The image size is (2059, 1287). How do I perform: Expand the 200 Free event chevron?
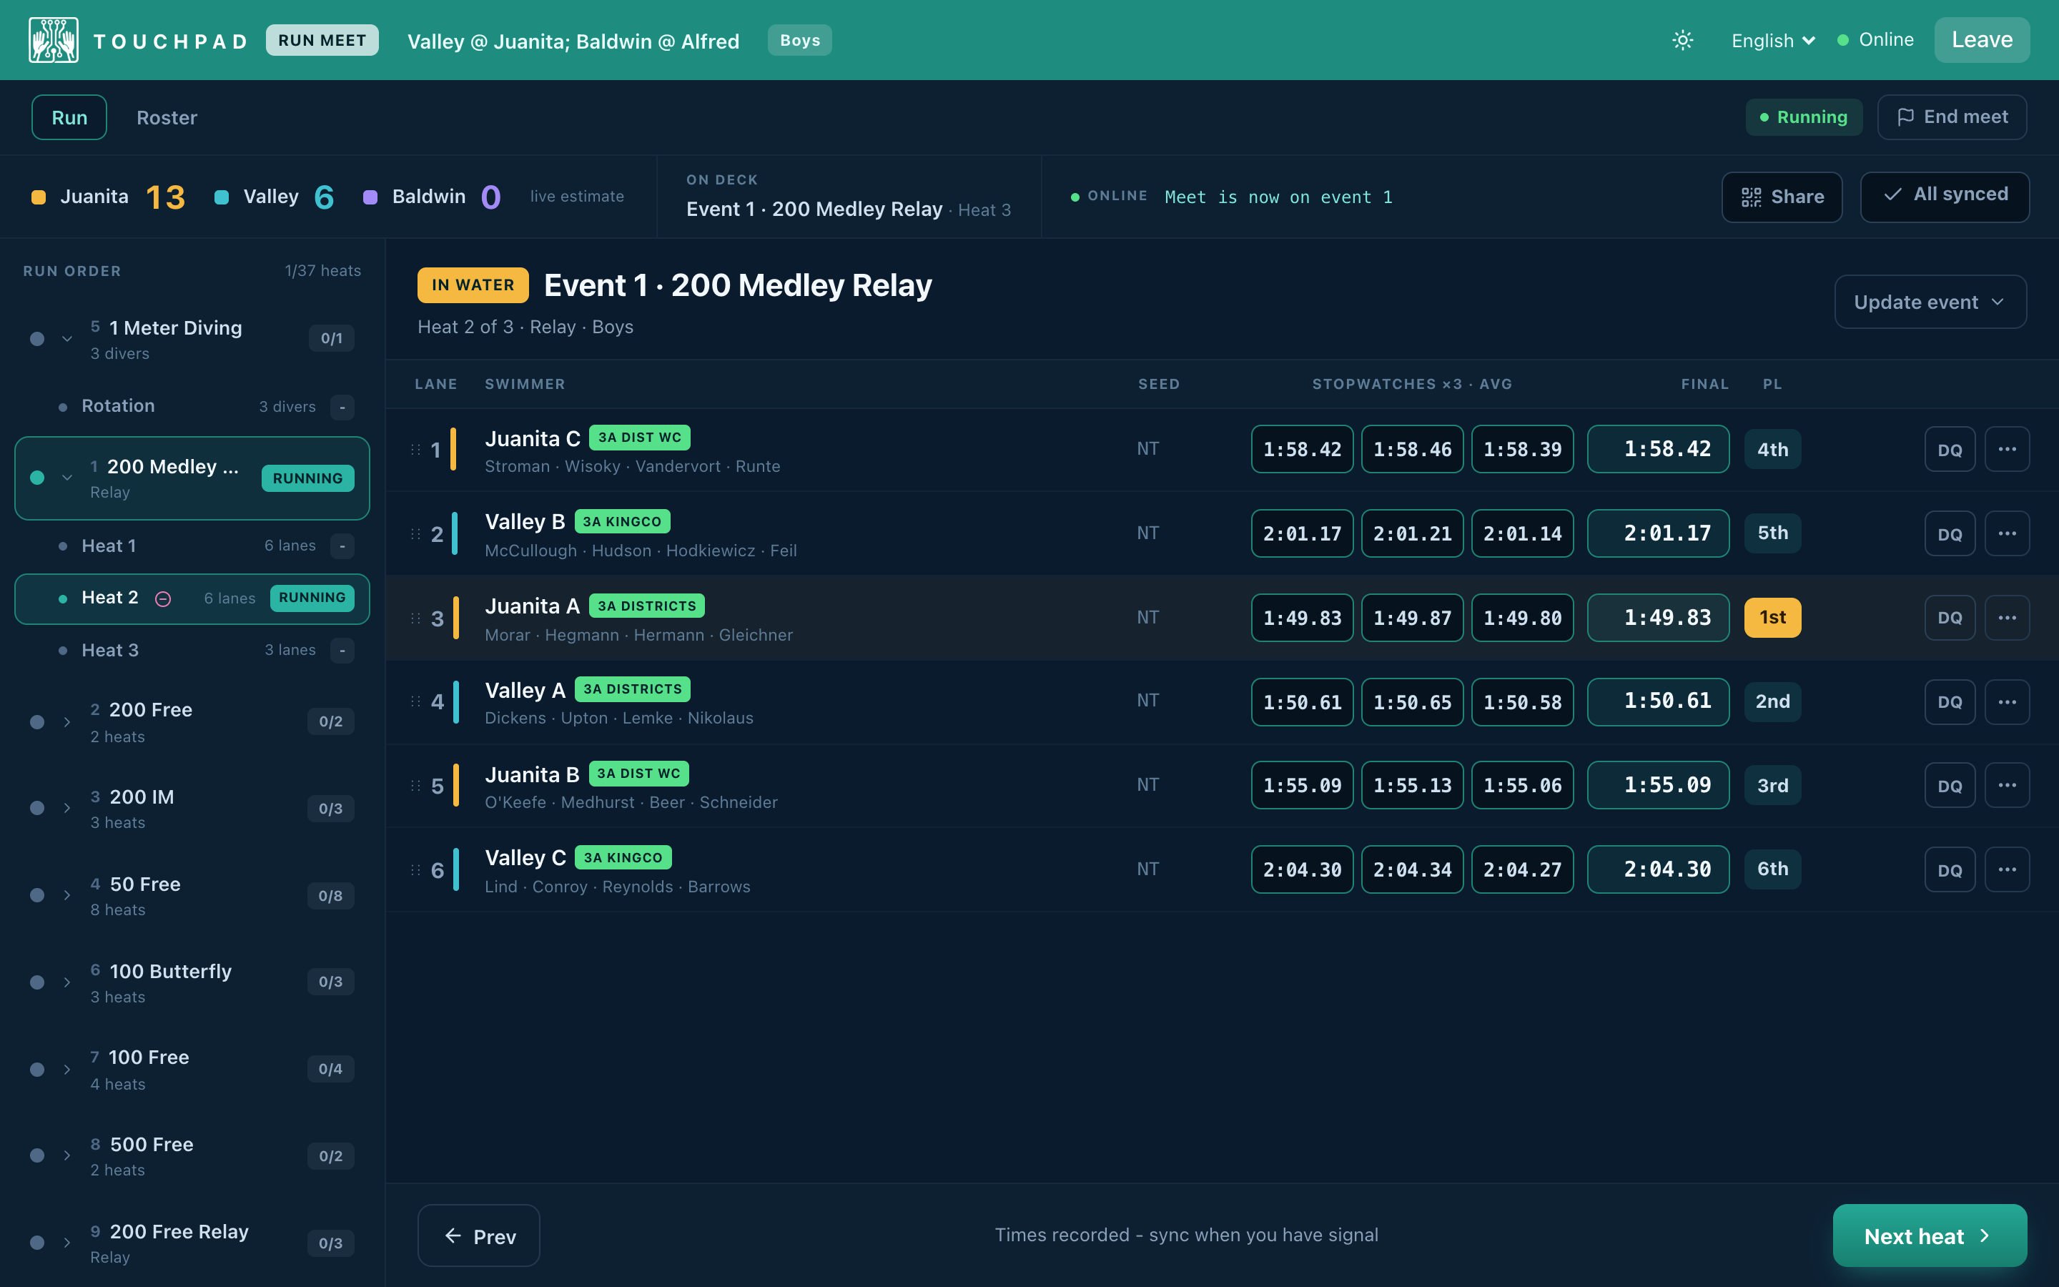coord(67,722)
